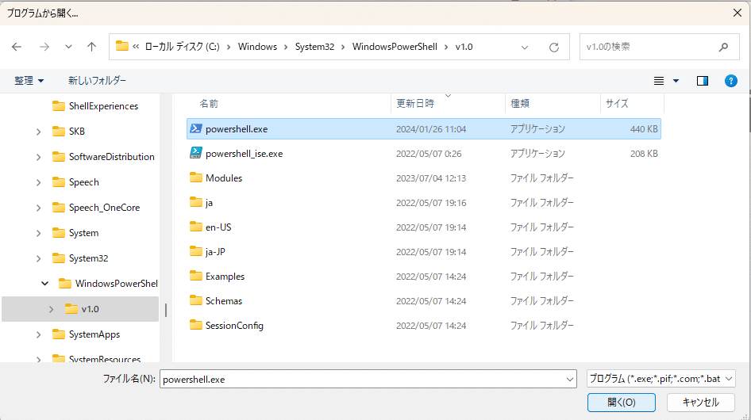Viewport: 751px width, 420px height.
Task: Select the ja-JP folder icon
Action: point(195,251)
